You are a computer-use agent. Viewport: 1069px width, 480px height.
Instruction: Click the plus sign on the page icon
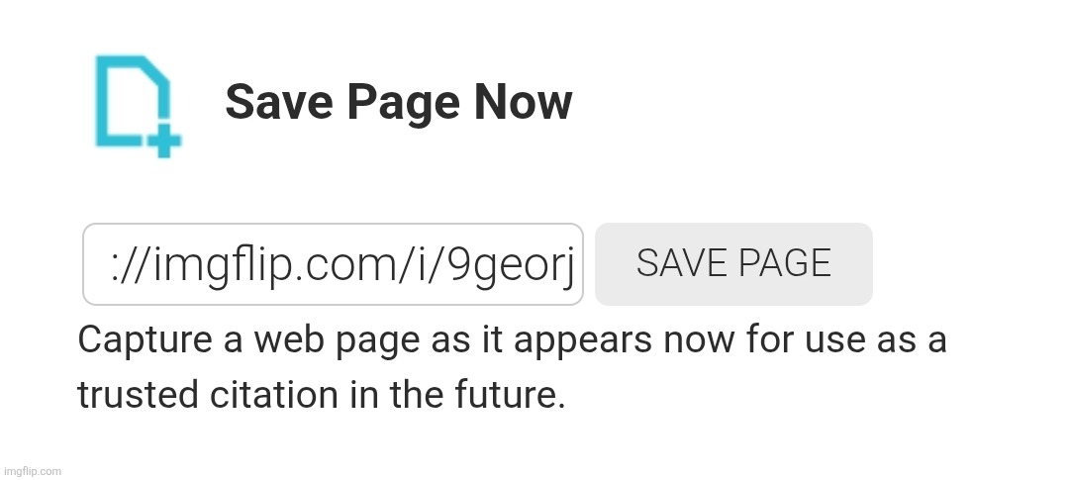(x=163, y=142)
